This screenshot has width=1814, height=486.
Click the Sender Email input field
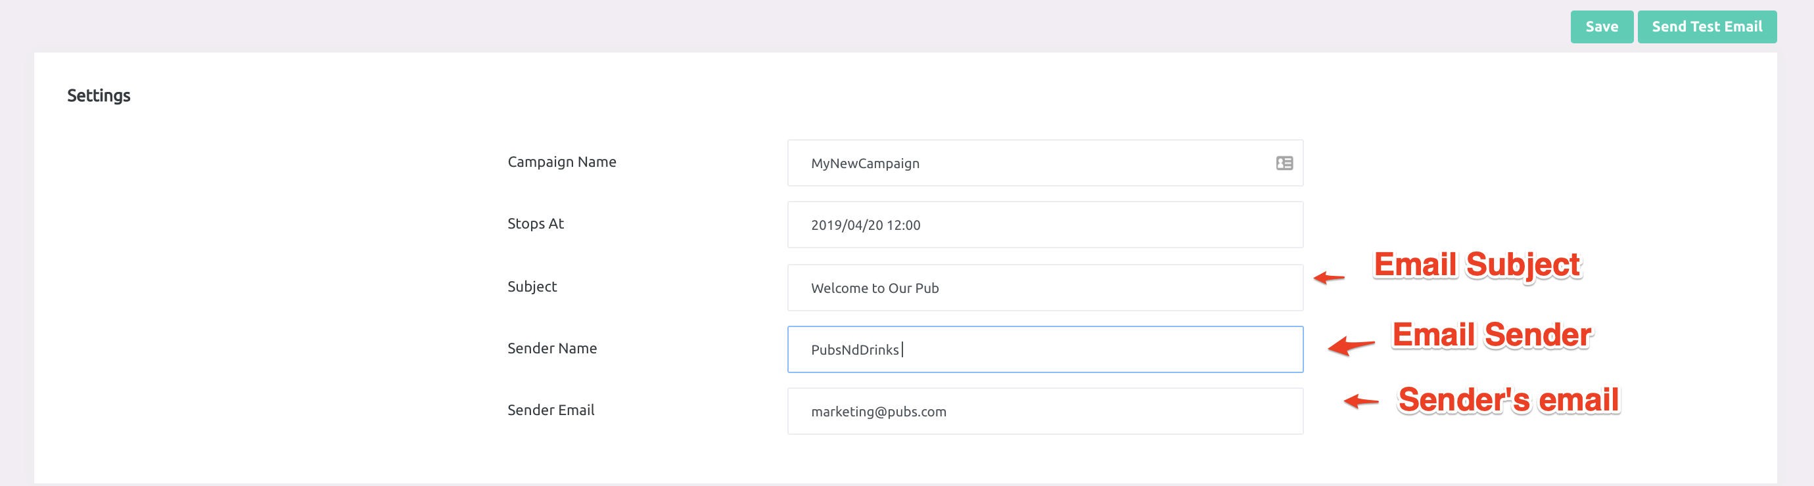[x=1045, y=411]
